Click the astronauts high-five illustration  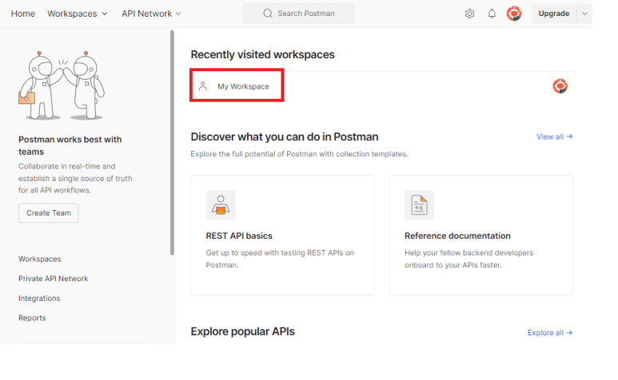point(62,85)
